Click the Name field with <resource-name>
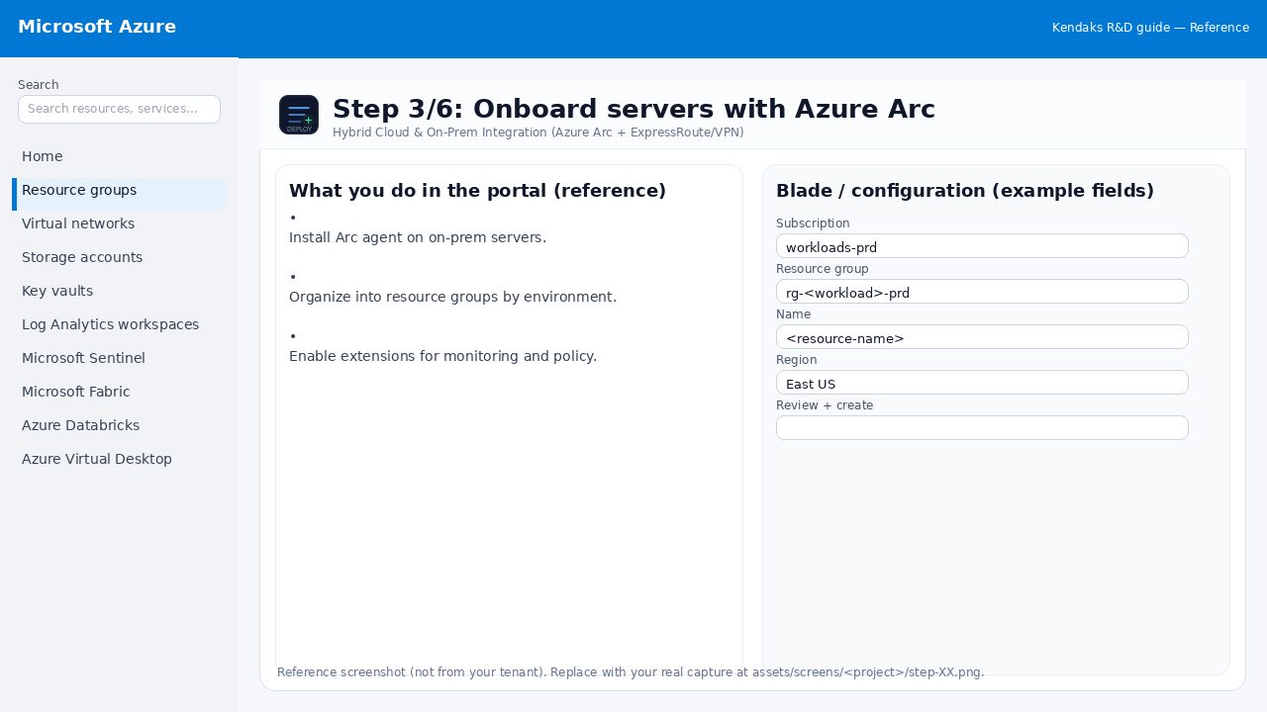1267x712 pixels. [x=982, y=337]
